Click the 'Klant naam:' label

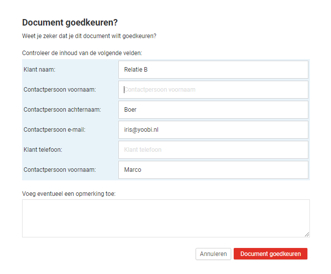(x=40, y=70)
